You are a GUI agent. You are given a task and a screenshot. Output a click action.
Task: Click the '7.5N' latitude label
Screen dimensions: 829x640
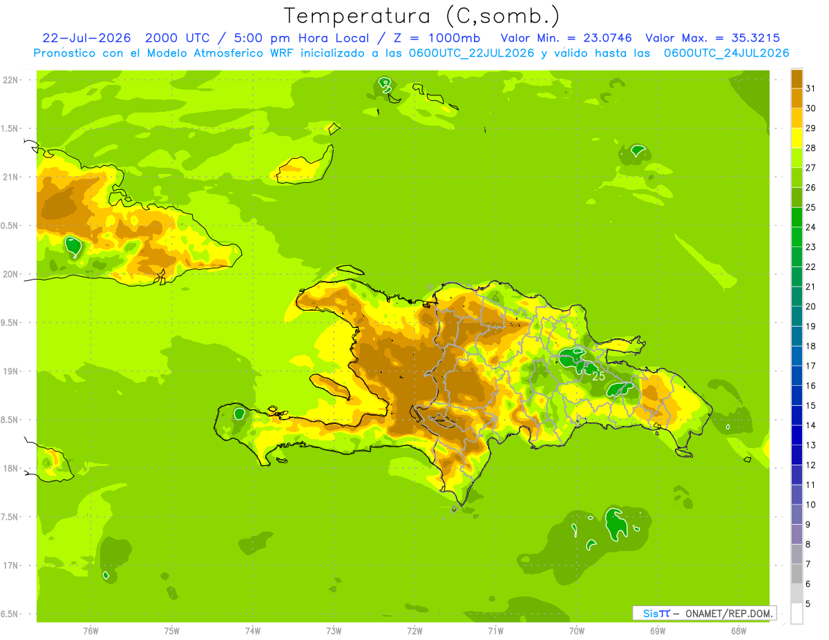(x=10, y=517)
